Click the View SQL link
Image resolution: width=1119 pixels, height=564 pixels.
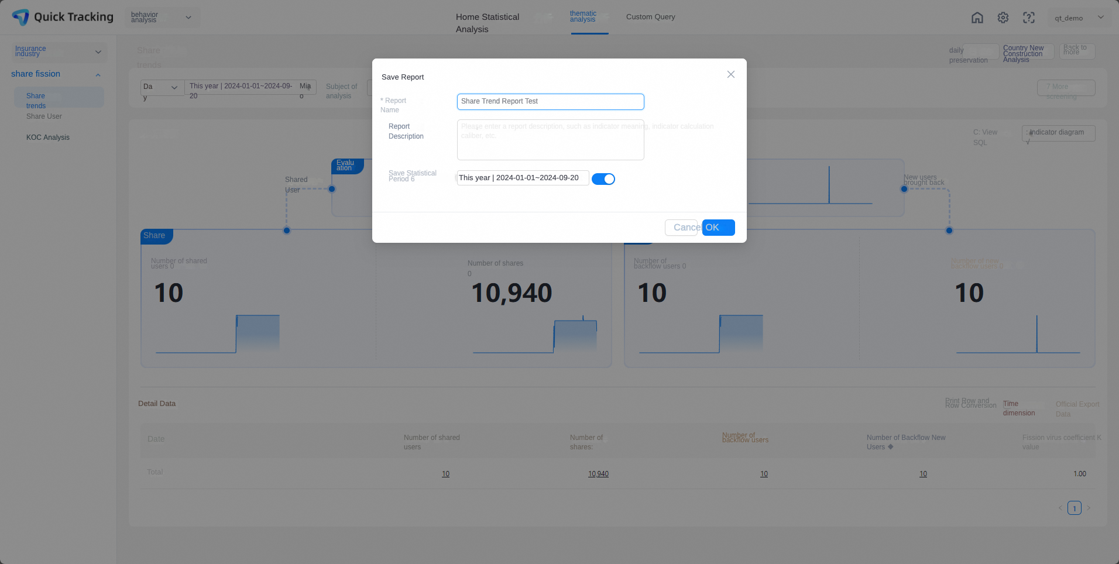986,137
